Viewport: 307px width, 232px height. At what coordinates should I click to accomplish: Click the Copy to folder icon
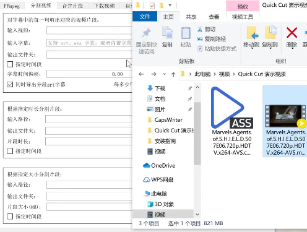pyautogui.click(x=270, y=33)
